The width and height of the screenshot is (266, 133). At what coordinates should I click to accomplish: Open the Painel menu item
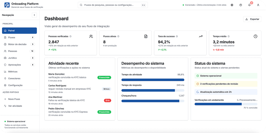pos(20,30)
